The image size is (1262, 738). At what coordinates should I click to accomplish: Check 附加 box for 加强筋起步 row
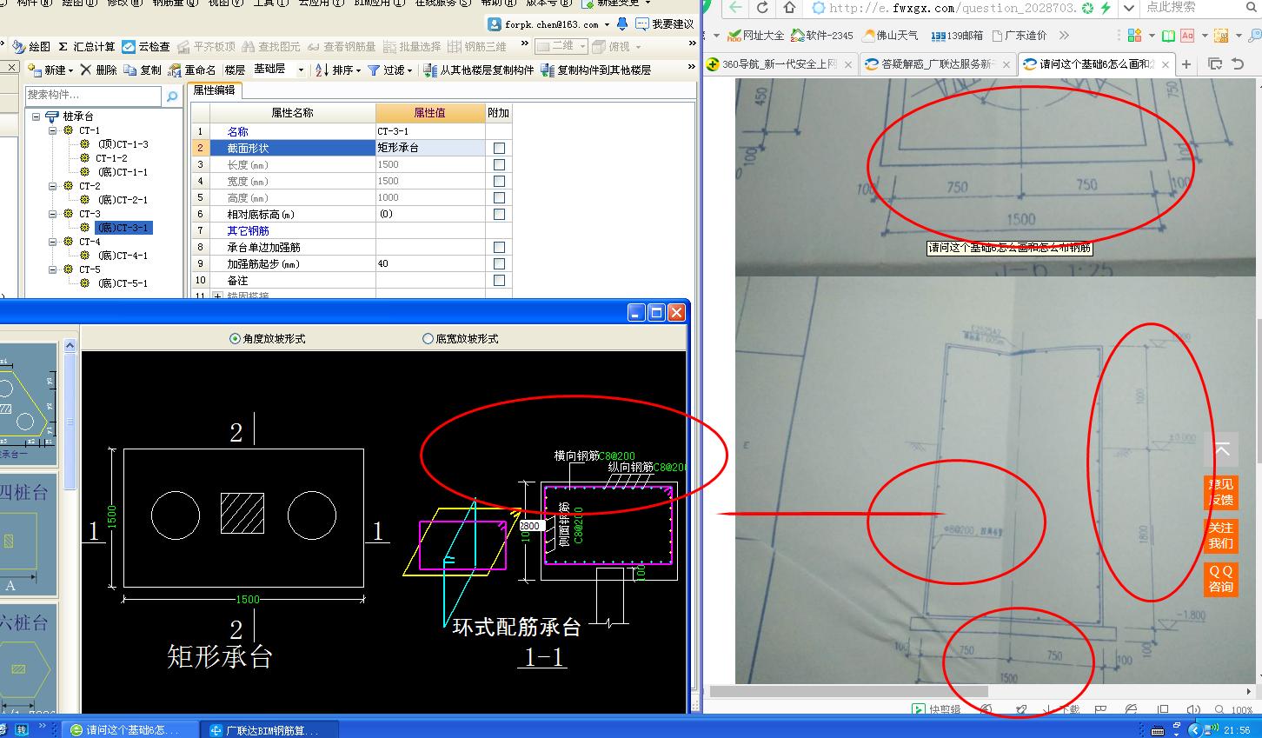[x=499, y=263]
